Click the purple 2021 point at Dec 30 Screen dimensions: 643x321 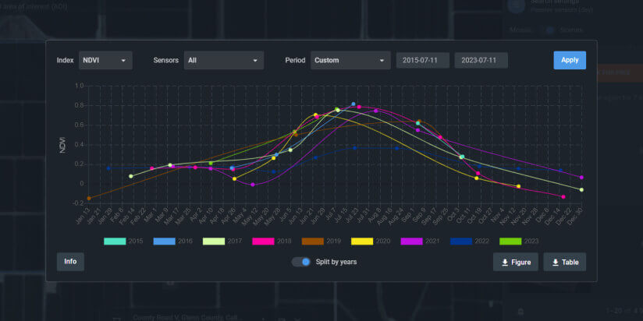click(581, 178)
